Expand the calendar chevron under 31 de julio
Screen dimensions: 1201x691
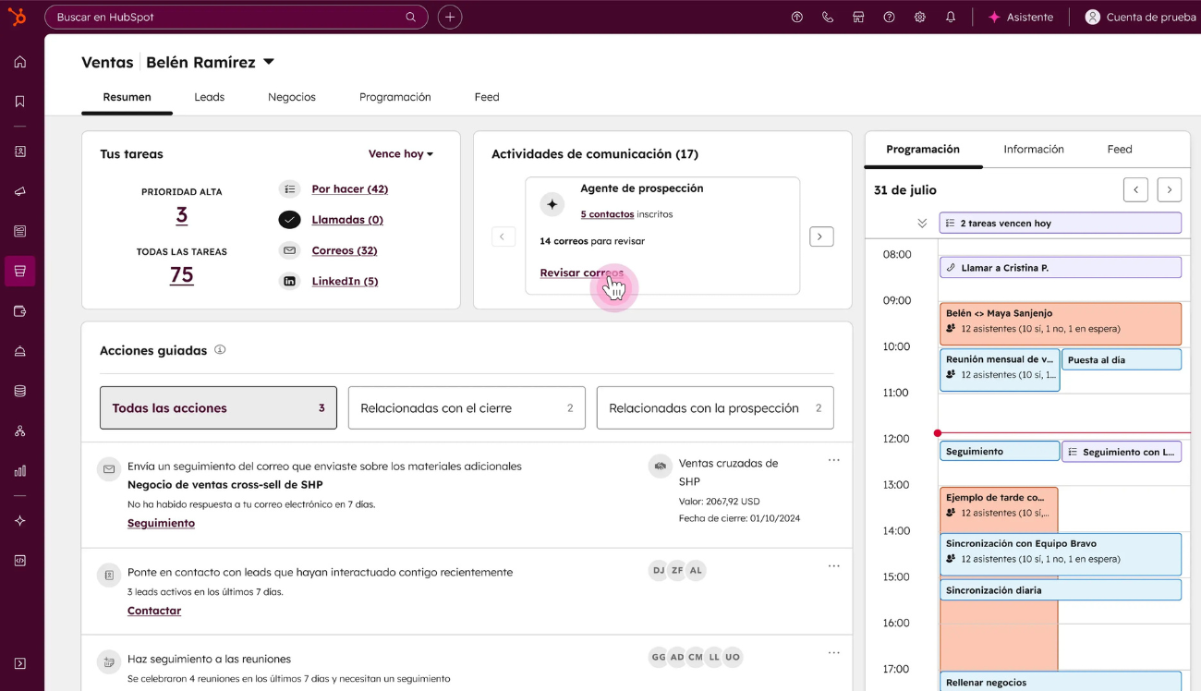(x=921, y=223)
